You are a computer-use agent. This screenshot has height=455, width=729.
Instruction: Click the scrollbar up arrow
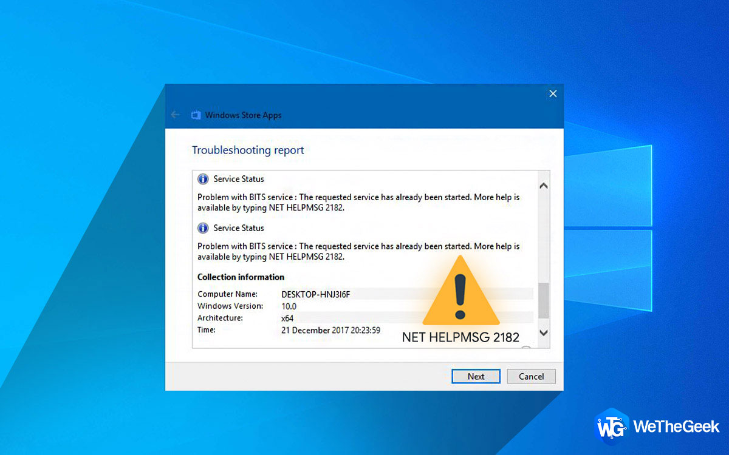[544, 185]
